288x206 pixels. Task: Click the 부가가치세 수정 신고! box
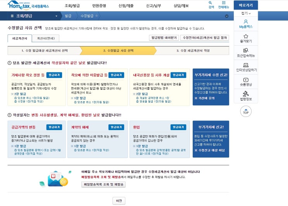point(211,87)
